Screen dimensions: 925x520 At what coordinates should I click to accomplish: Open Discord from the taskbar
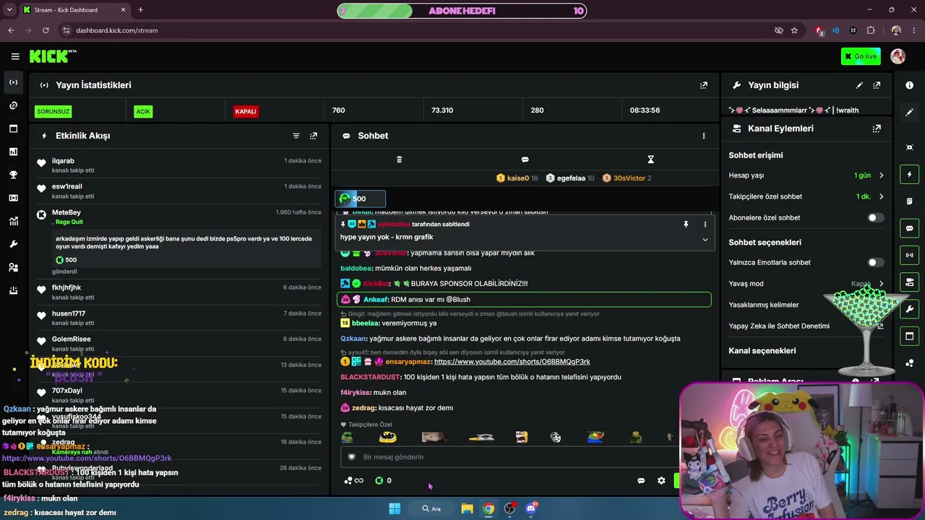(x=532, y=508)
